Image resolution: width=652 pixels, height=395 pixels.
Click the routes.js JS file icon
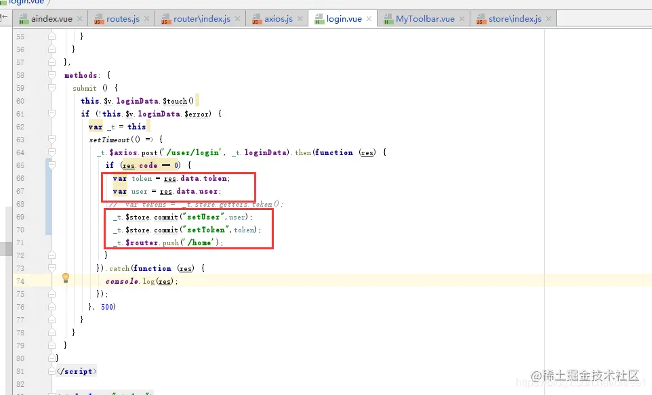[99, 19]
